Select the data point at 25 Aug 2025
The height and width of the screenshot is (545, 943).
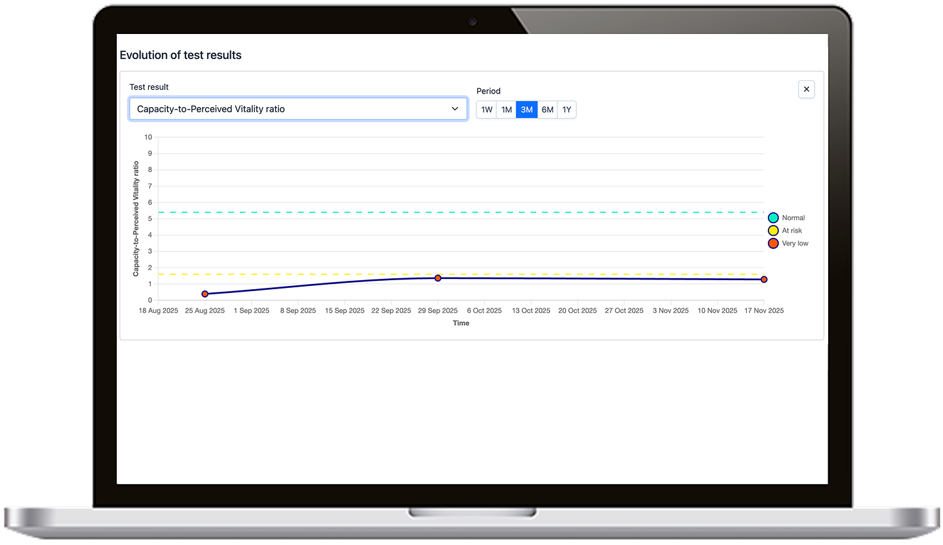pos(205,294)
